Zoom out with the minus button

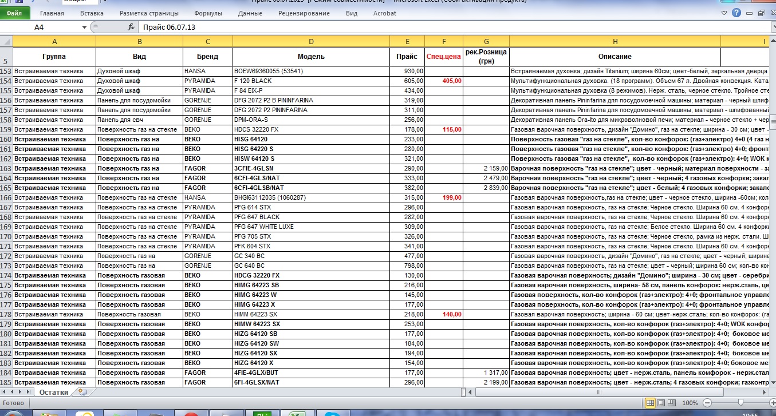[x=708, y=402]
